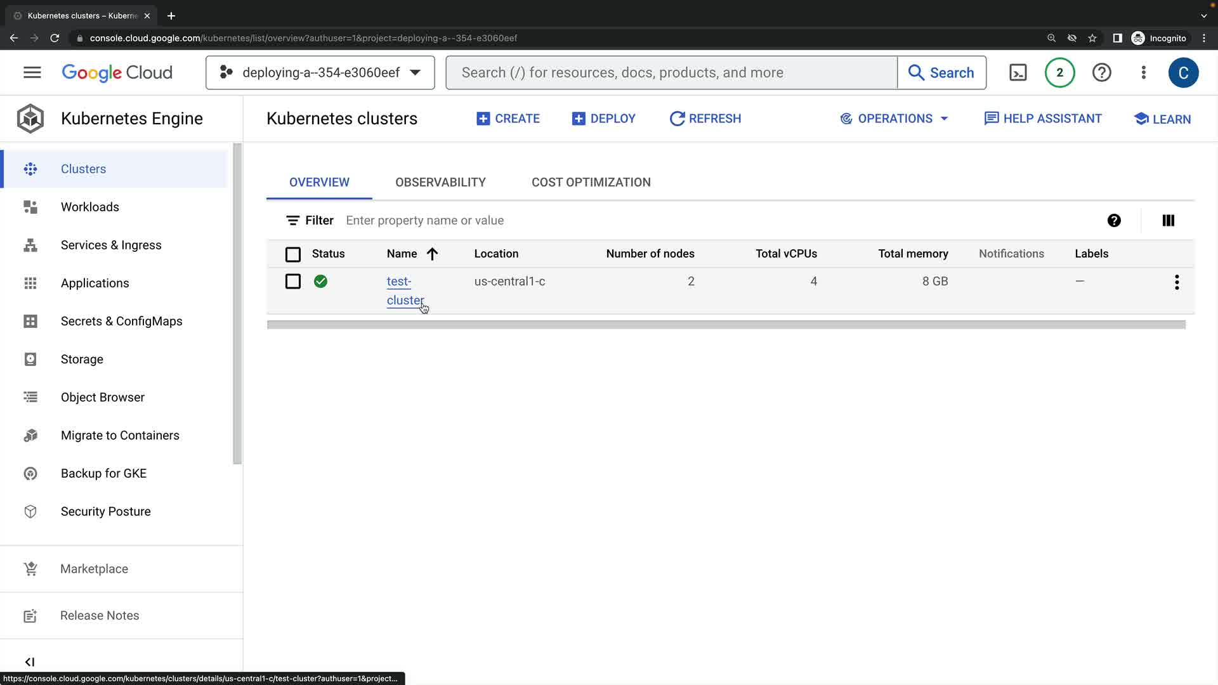
Task: Click the Kubernetes Engine logo icon
Action: (x=30, y=119)
